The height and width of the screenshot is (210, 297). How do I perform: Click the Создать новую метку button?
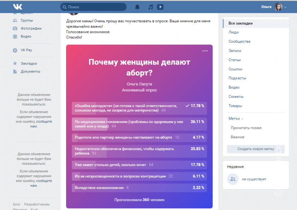pos(255,149)
